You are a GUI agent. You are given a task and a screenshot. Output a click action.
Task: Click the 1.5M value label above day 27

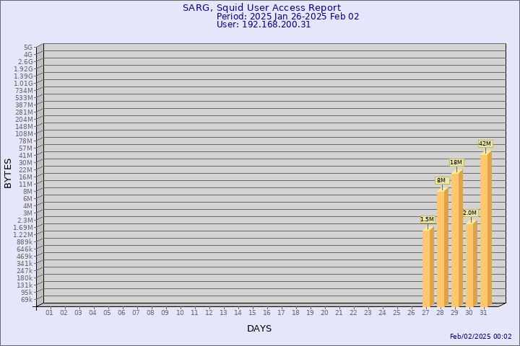[427, 220]
